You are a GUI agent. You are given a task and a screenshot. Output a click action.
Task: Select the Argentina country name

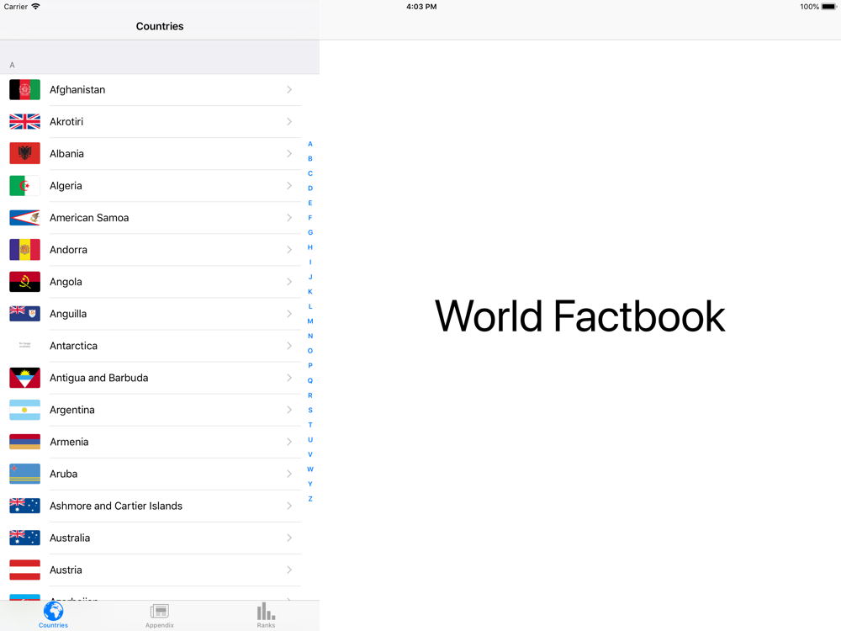[71, 410]
